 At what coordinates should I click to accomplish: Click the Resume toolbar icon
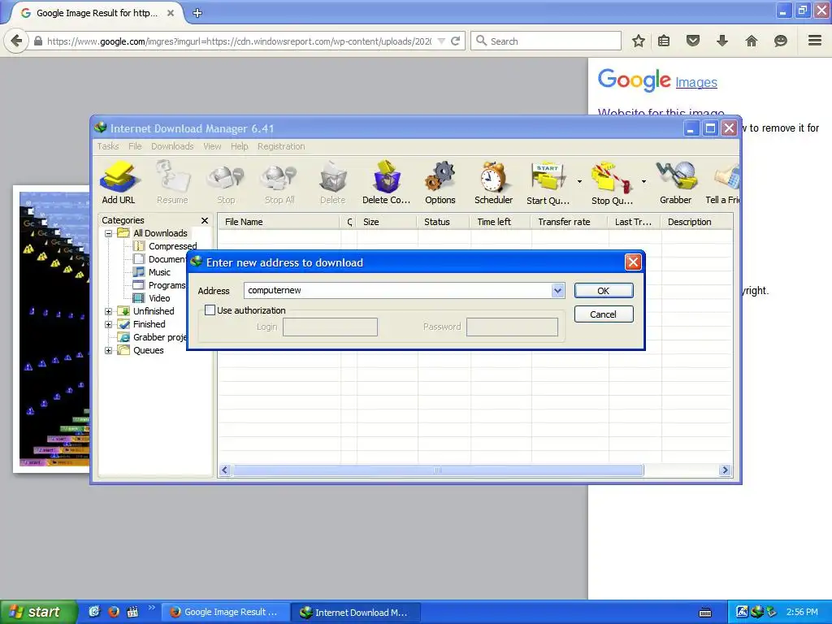click(172, 183)
